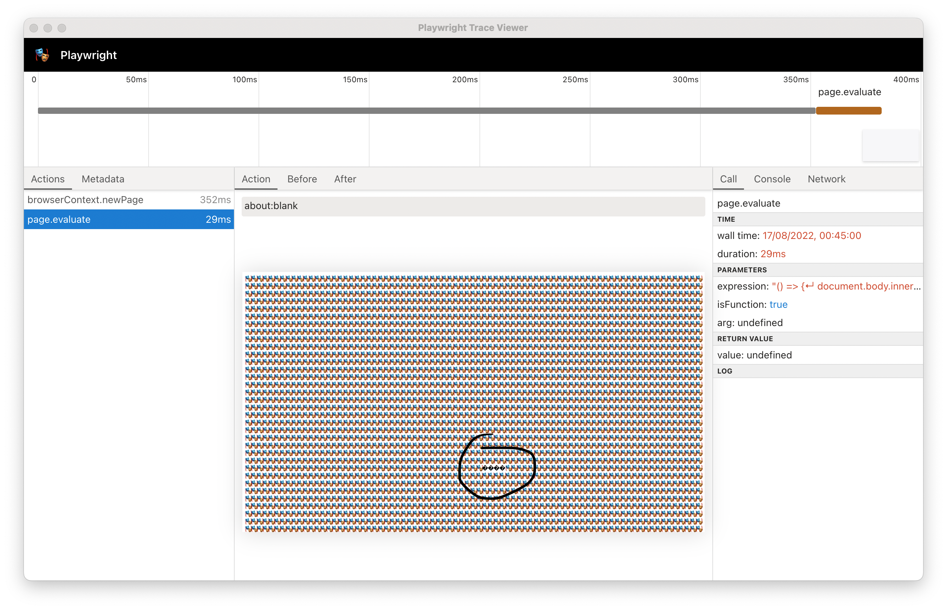Click the Playwright masks logo icon
947x610 pixels.
click(x=41, y=55)
